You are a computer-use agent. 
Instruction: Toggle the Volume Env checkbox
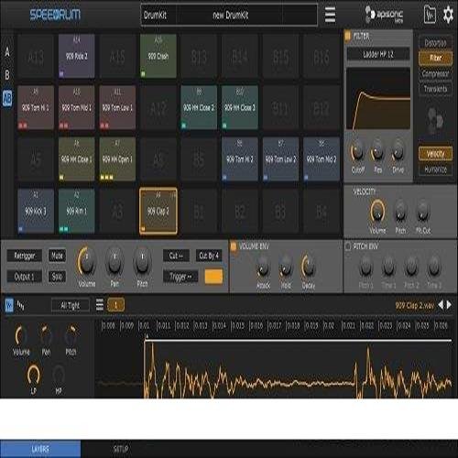[234, 246]
